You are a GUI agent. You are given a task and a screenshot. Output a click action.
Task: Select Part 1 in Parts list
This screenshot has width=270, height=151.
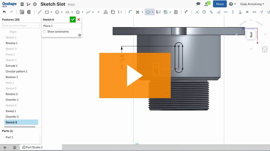9,137
